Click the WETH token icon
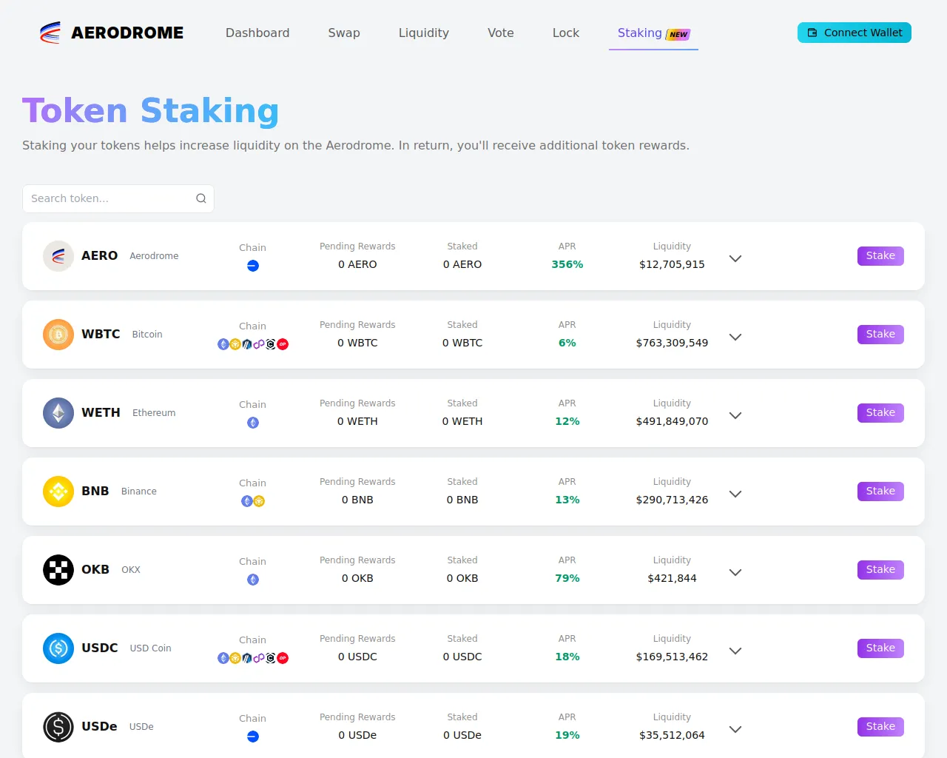This screenshot has width=947, height=758. (x=58, y=413)
